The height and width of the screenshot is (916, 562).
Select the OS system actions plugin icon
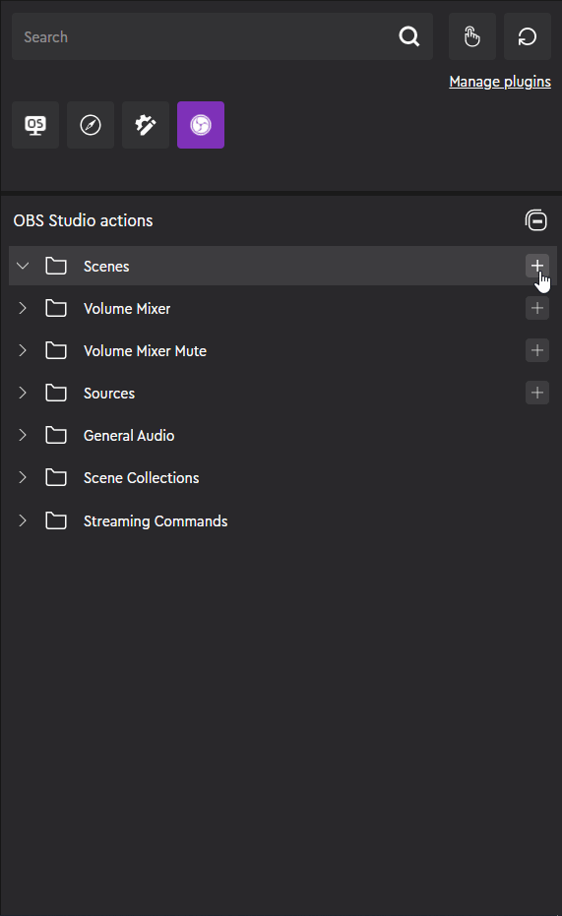(35, 125)
